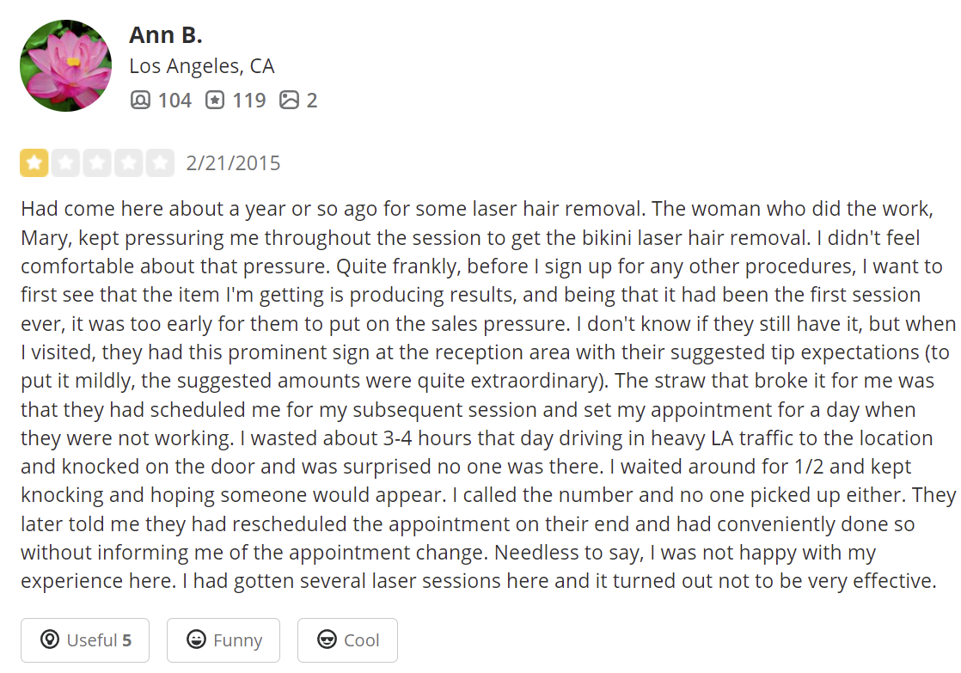Click the photo count number 2
Viewport: 961px width, 673px height.
point(312,101)
